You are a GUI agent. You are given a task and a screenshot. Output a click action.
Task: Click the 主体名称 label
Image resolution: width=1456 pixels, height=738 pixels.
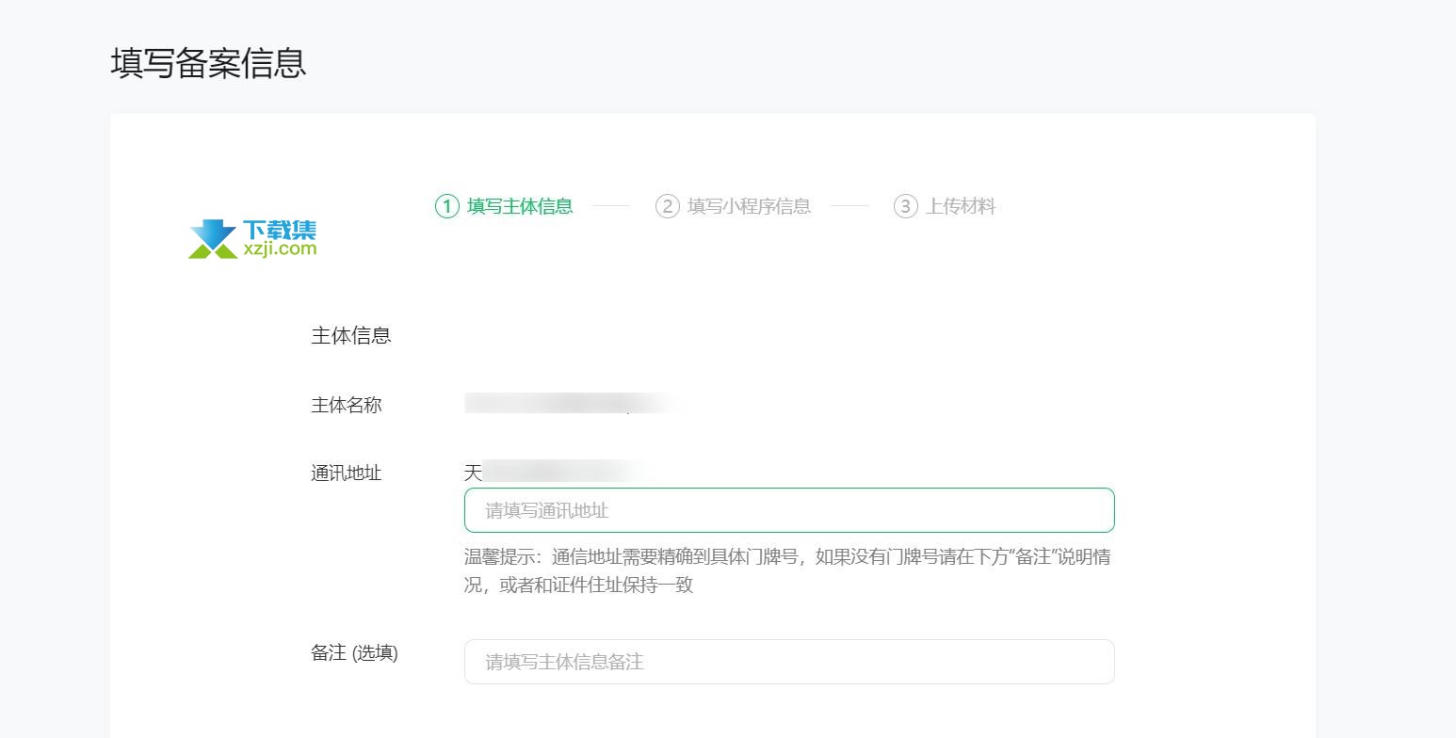click(347, 406)
